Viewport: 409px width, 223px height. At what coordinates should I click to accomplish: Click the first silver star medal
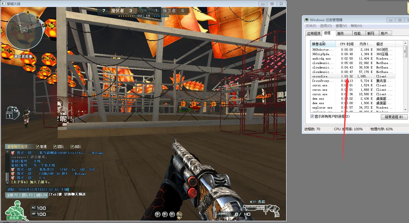pos(158,214)
